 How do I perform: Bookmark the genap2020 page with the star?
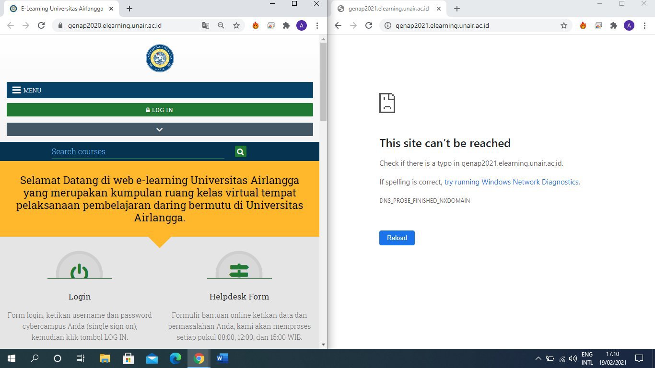236,25
